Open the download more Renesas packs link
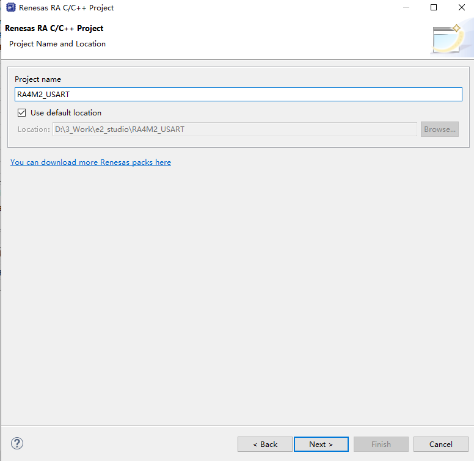Screen dimensions: 474x461 (90, 162)
